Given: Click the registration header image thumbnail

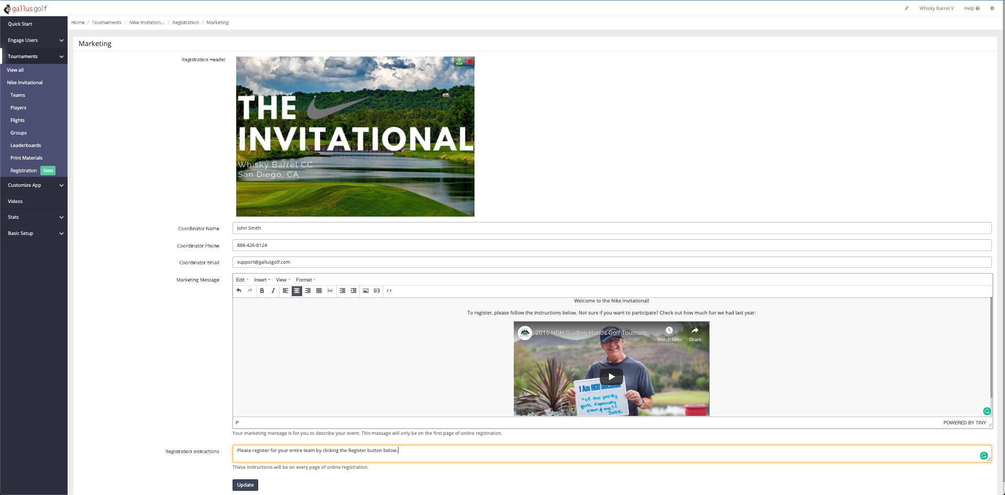Looking at the screenshot, I should (355, 137).
